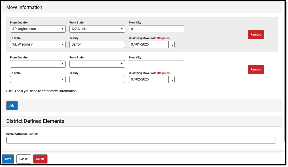The height and width of the screenshot is (167, 288).
Task: Click the second record's To State dropdown arrow
Action: pos(62,79)
